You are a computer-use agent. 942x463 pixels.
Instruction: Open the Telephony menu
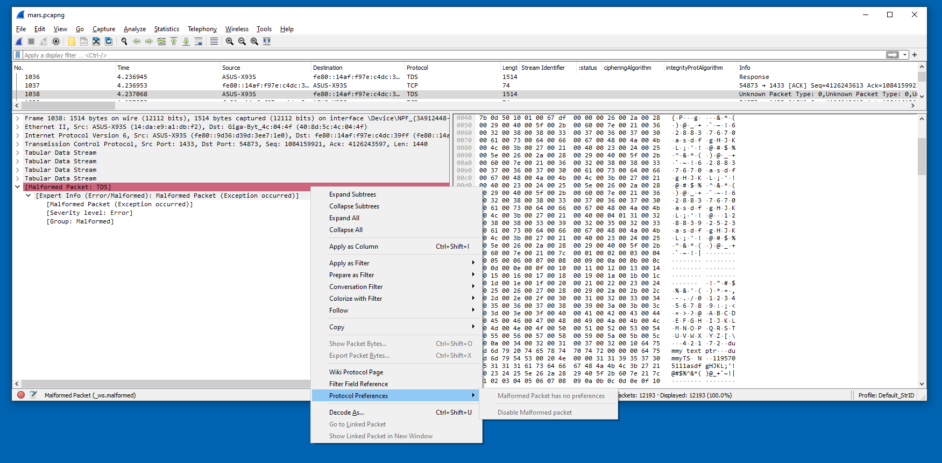tap(202, 29)
